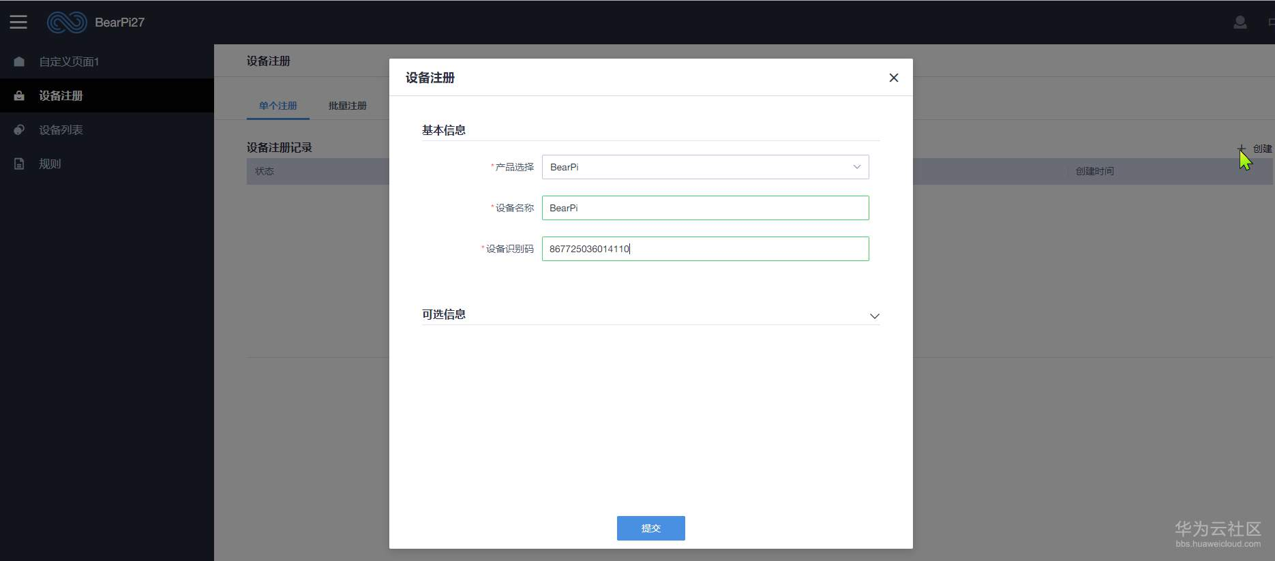The width and height of the screenshot is (1275, 561).
Task: Click the 基本信息 section heading
Action: (444, 130)
